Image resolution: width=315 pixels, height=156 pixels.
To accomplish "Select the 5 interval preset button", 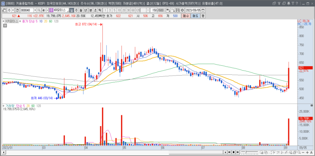I will (115, 10).
